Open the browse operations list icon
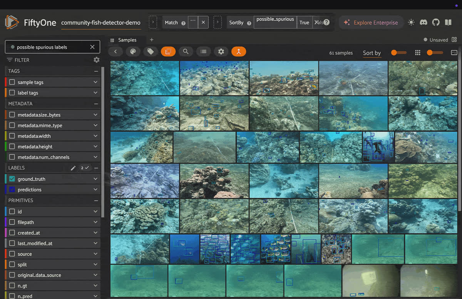This screenshot has height=299, width=462. 203,51
